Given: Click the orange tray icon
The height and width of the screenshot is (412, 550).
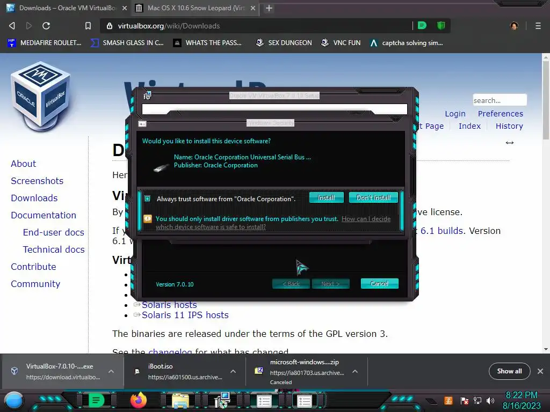Looking at the screenshot, I should [x=448, y=400].
